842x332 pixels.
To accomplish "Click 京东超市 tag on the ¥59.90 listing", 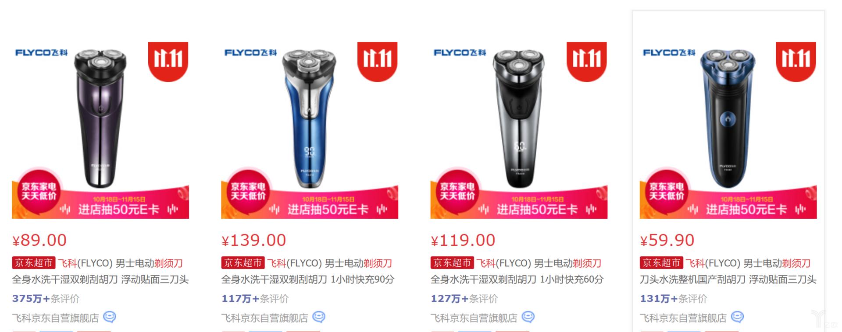I will click(661, 263).
